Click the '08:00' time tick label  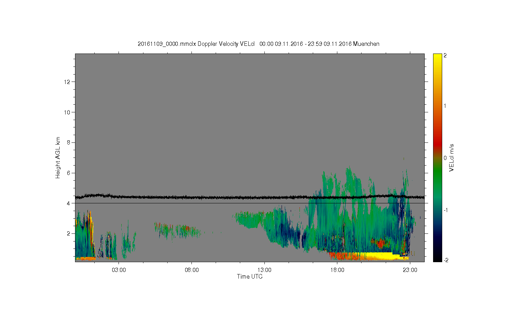[192, 270]
